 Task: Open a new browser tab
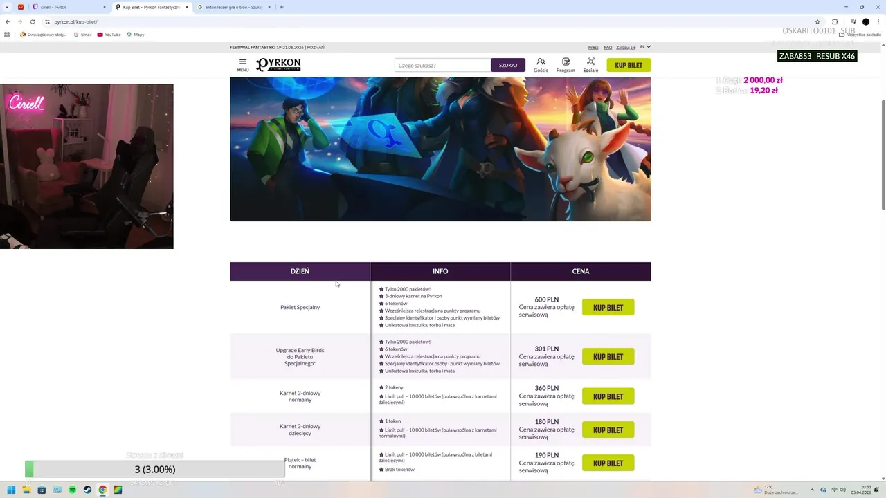click(x=282, y=7)
